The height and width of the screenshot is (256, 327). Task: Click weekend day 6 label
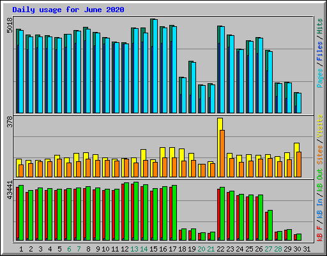pos(69,249)
